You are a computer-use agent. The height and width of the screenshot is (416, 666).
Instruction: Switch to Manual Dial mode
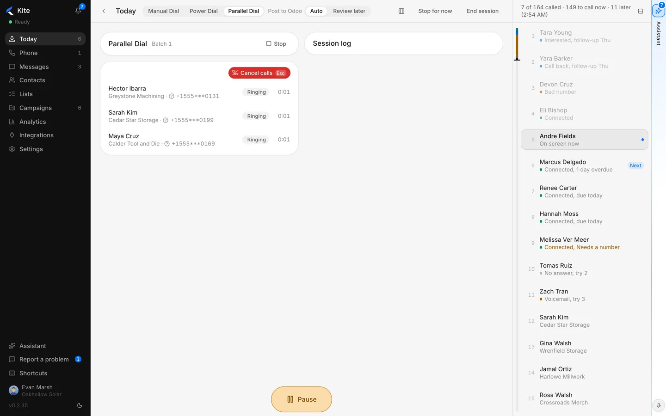tap(164, 11)
